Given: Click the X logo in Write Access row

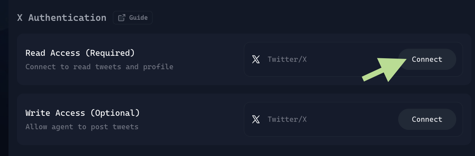Looking at the screenshot, I should click(x=256, y=119).
